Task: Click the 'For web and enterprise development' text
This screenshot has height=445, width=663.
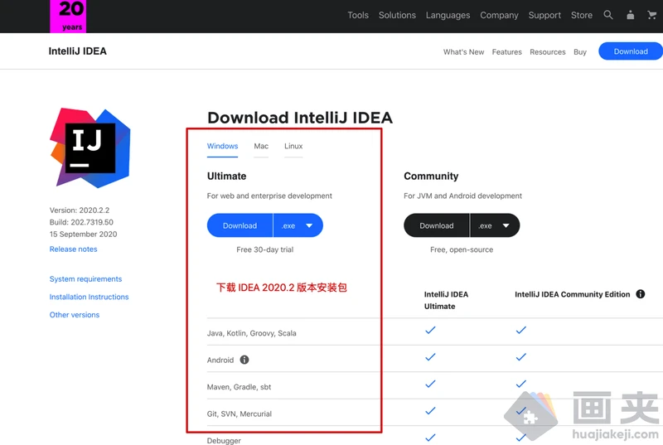Action: [x=269, y=196]
